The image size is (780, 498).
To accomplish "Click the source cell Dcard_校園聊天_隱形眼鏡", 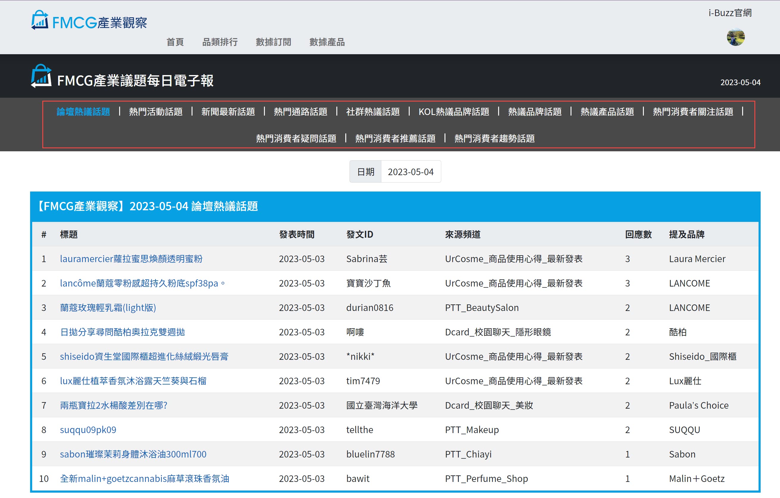I will coord(498,332).
